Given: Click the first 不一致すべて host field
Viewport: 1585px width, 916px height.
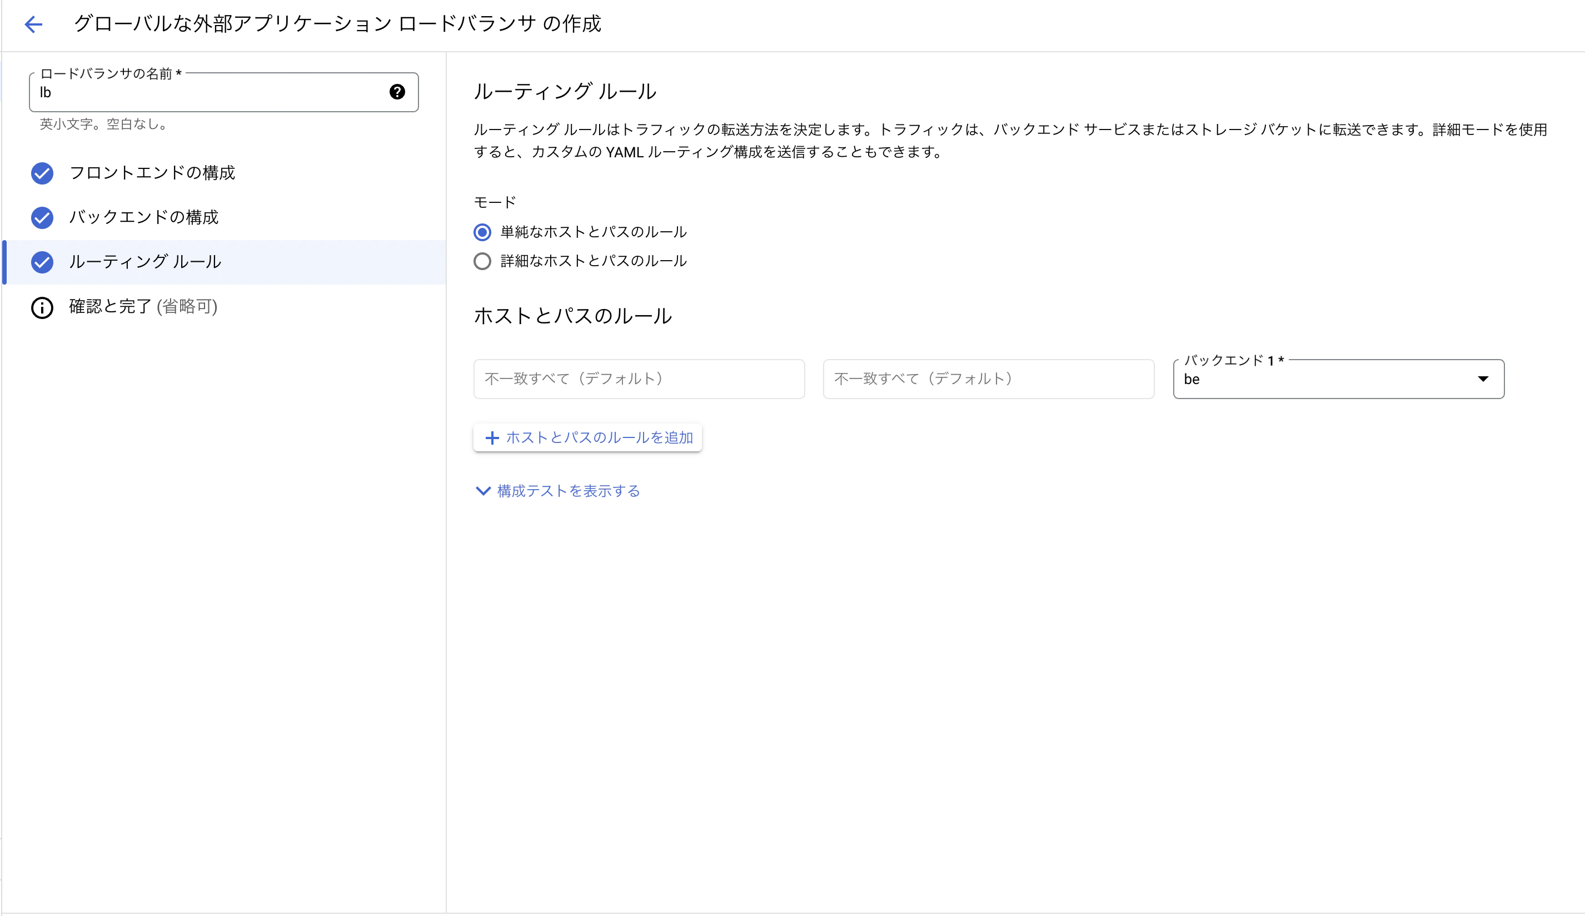Looking at the screenshot, I should click(639, 379).
